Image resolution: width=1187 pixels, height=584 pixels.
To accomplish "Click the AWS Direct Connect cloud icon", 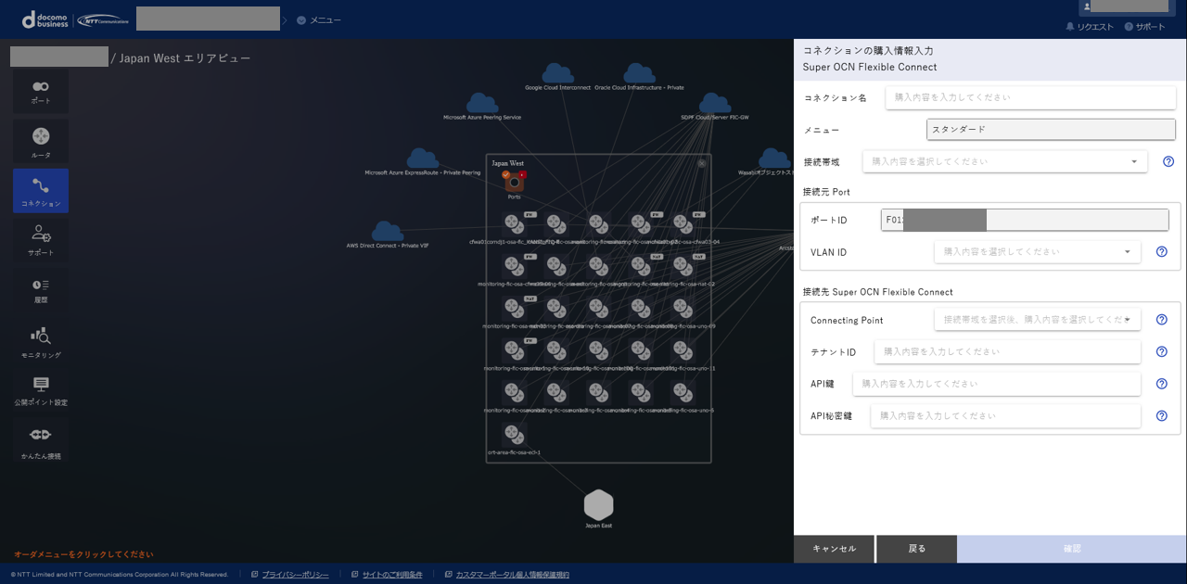I will click(x=388, y=232).
